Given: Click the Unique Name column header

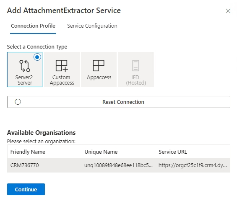Looking at the screenshot, I should (x=101, y=152).
